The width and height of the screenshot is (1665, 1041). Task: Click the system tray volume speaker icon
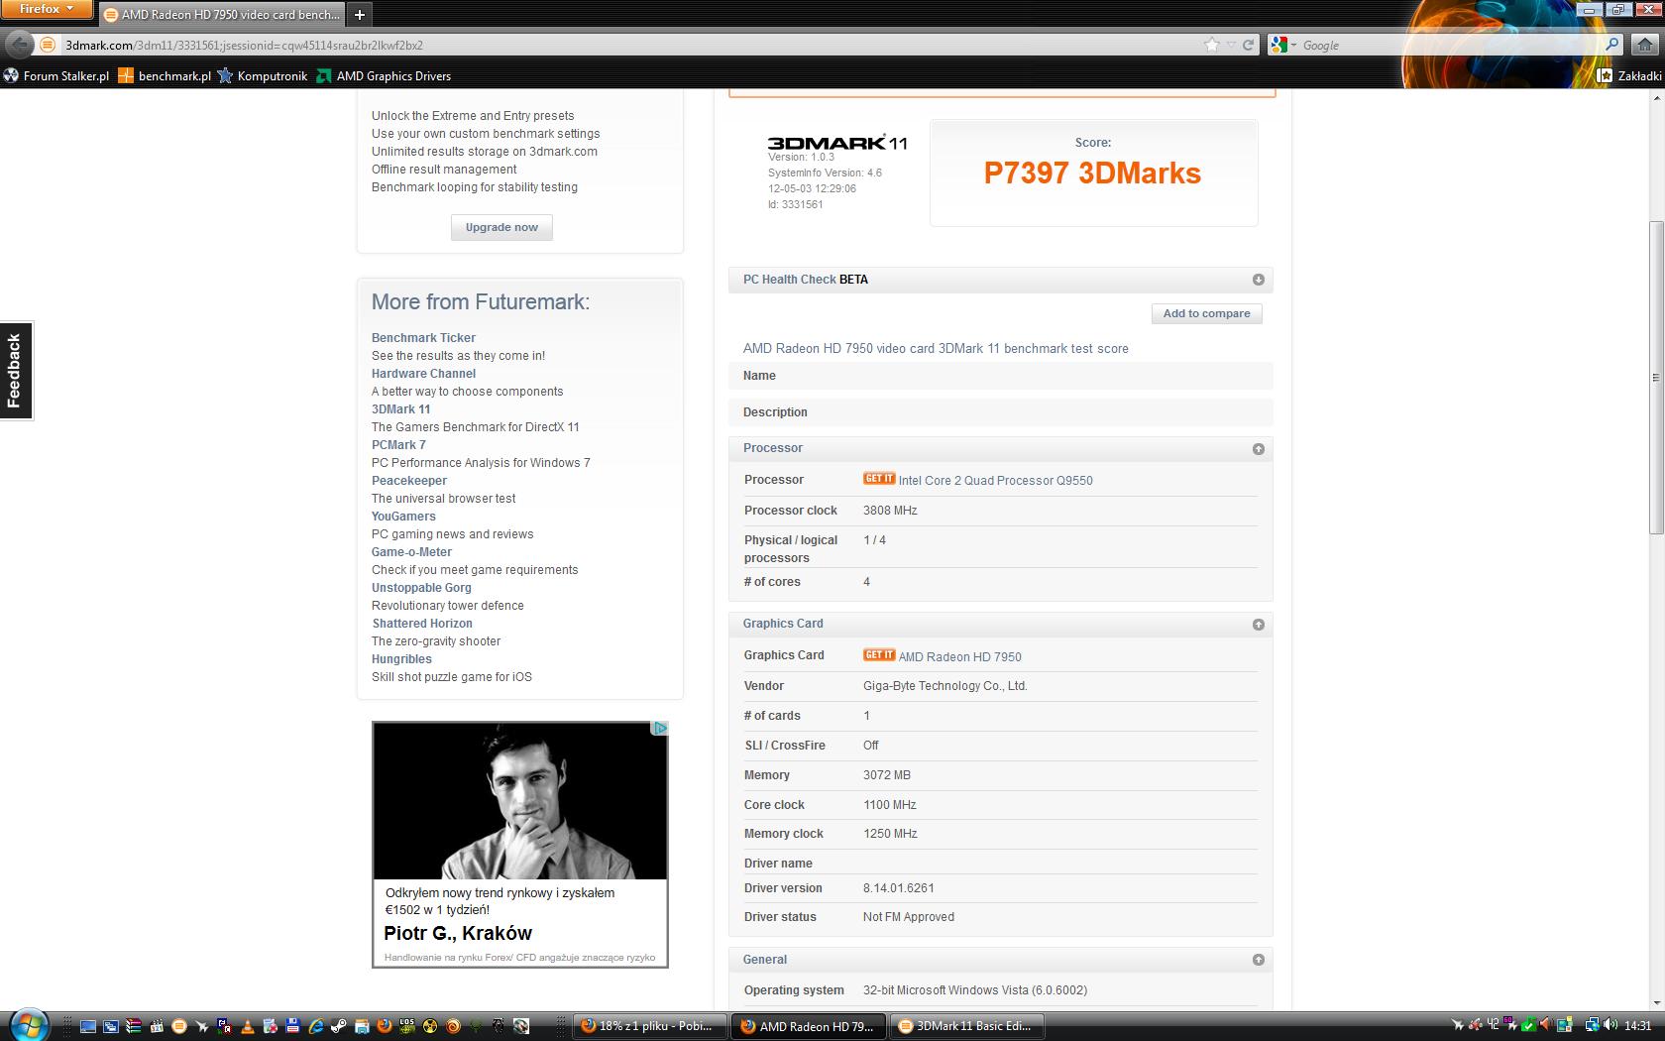(1610, 1024)
